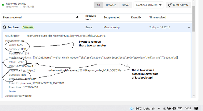Open the 6 options selected dropdown
The image size is (203, 111).
click(x=149, y=5)
